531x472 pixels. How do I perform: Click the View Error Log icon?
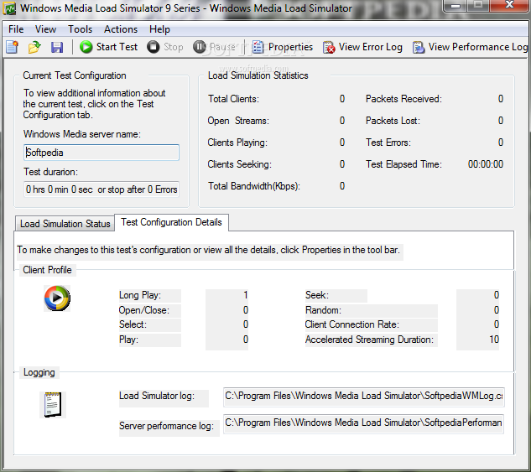click(329, 47)
